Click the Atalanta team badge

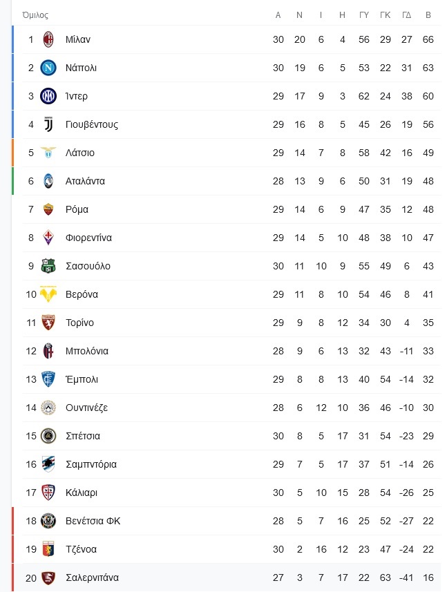tap(48, 181)
